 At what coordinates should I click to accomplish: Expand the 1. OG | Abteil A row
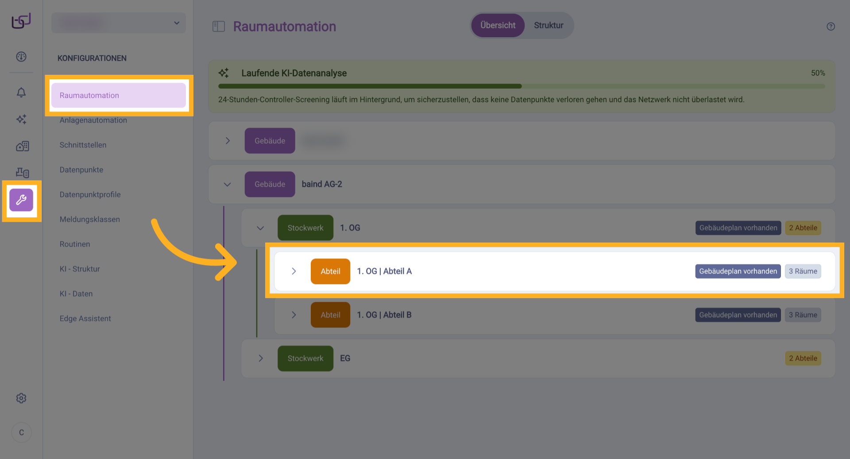(x=294, y=271)
